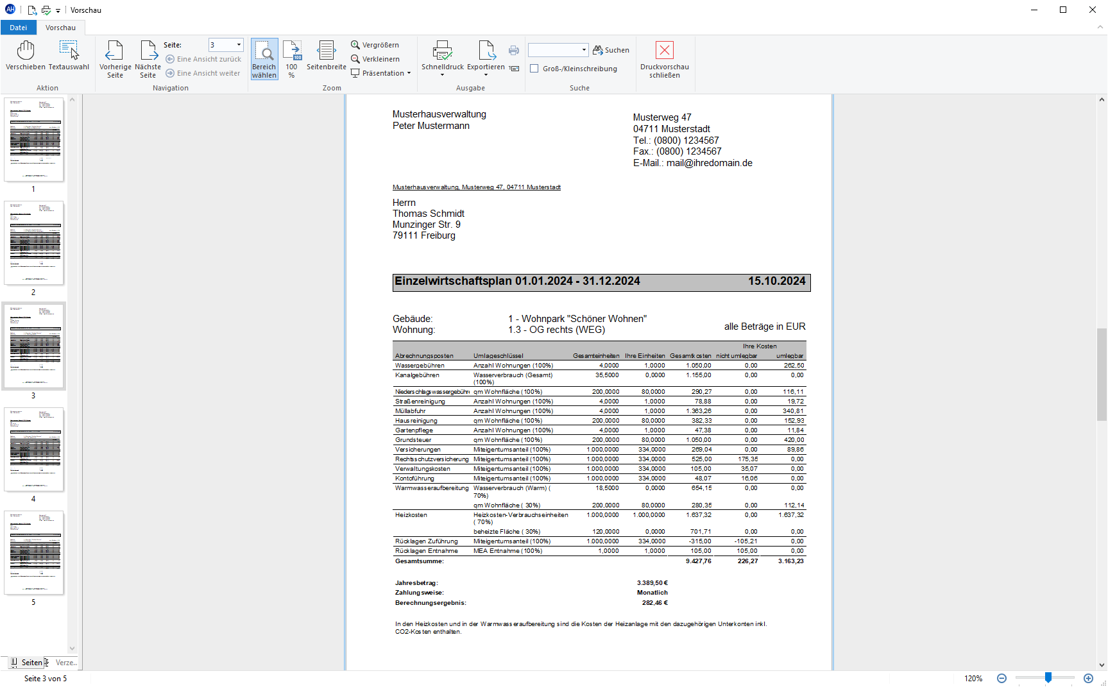
Task: Click the Grundsteuer row label
Action: point(413,440)
